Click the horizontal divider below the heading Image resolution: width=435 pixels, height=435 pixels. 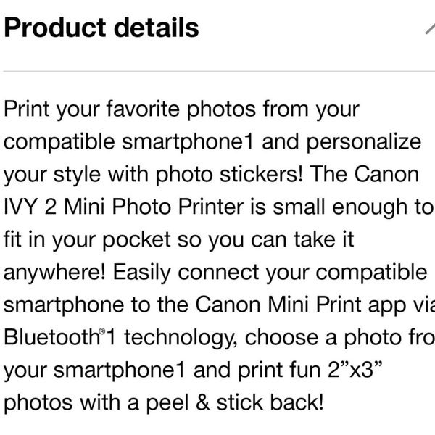[219, 72]
